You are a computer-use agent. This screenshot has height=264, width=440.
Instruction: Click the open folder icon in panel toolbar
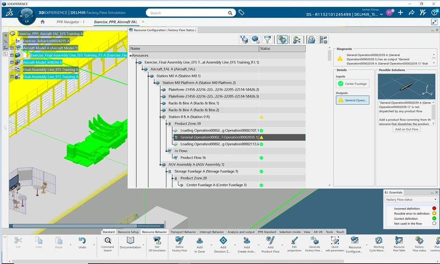pyautogui.click(x=311, y=40)
